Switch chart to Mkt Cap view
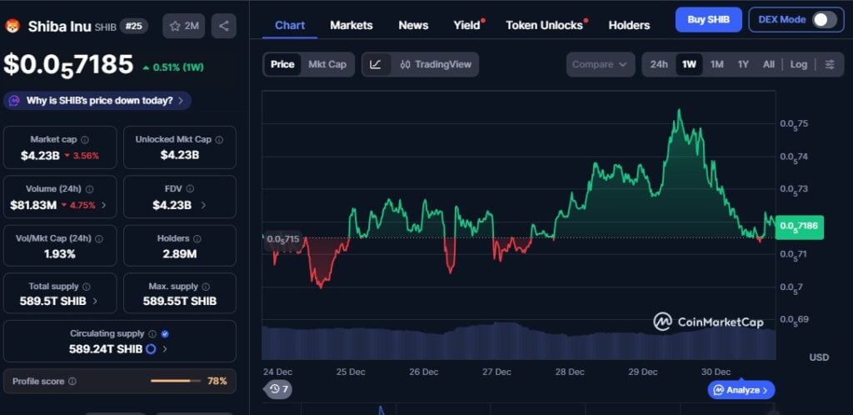The width and height of the screenshot is (853, 415). 327,64
